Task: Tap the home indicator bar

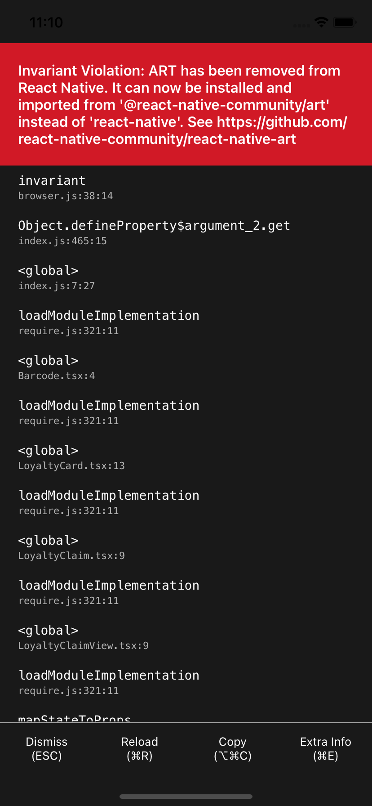Action: pyautogui.click(x=186, y=797)
